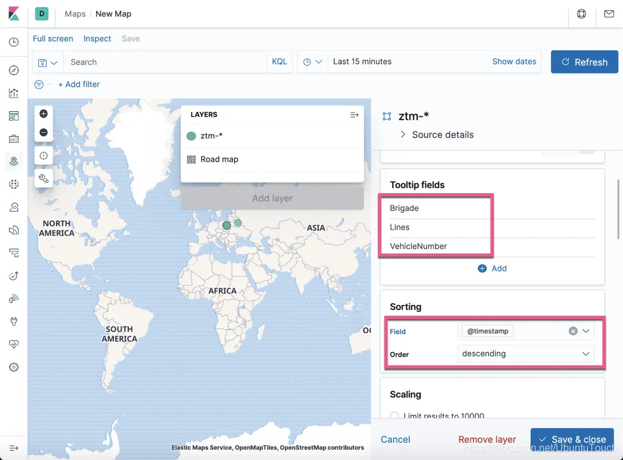Click Cancel in layer settings
Screen dimensions: 623x460
coord(395,440)
